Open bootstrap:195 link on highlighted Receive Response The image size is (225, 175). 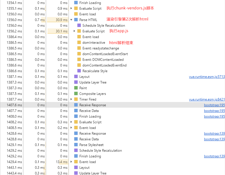click(214, 105)
